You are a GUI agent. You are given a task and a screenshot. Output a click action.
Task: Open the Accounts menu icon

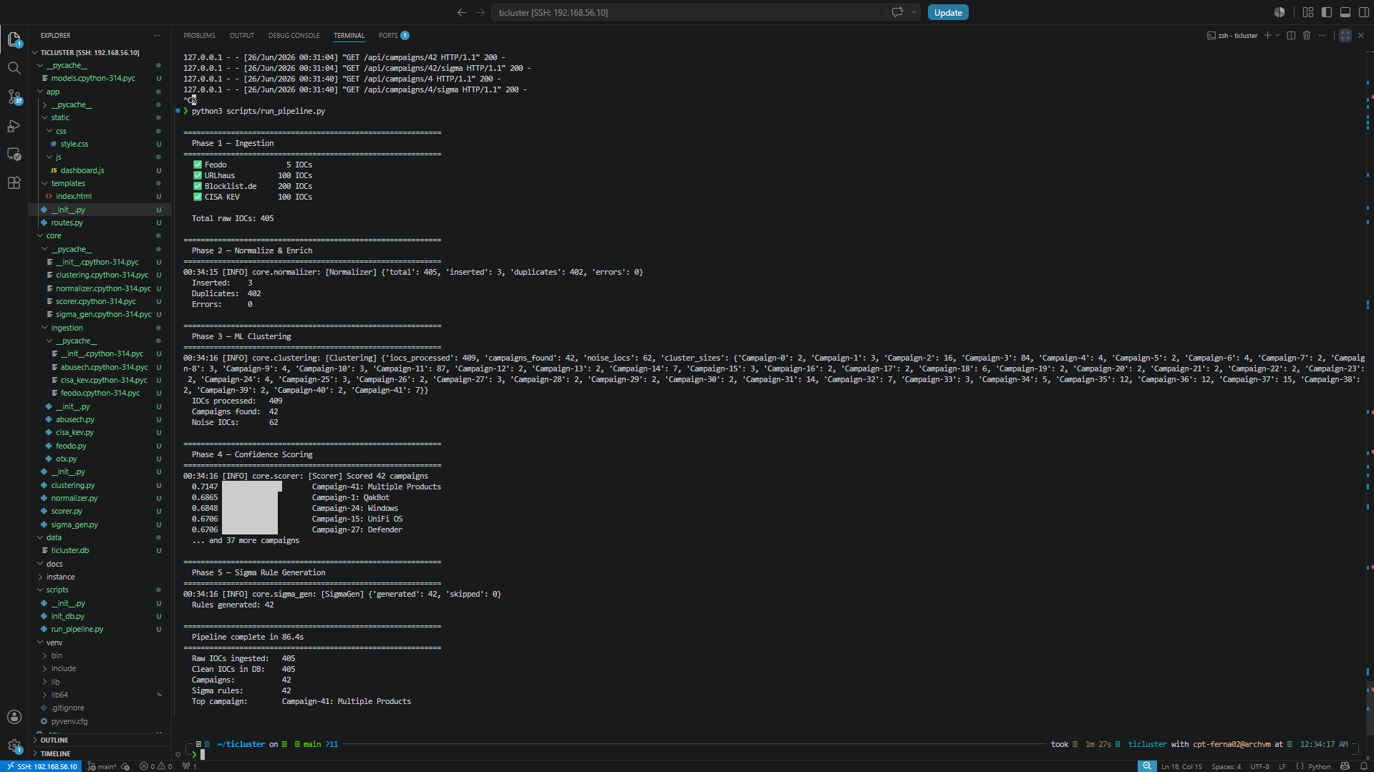click(x=14, y=717)
